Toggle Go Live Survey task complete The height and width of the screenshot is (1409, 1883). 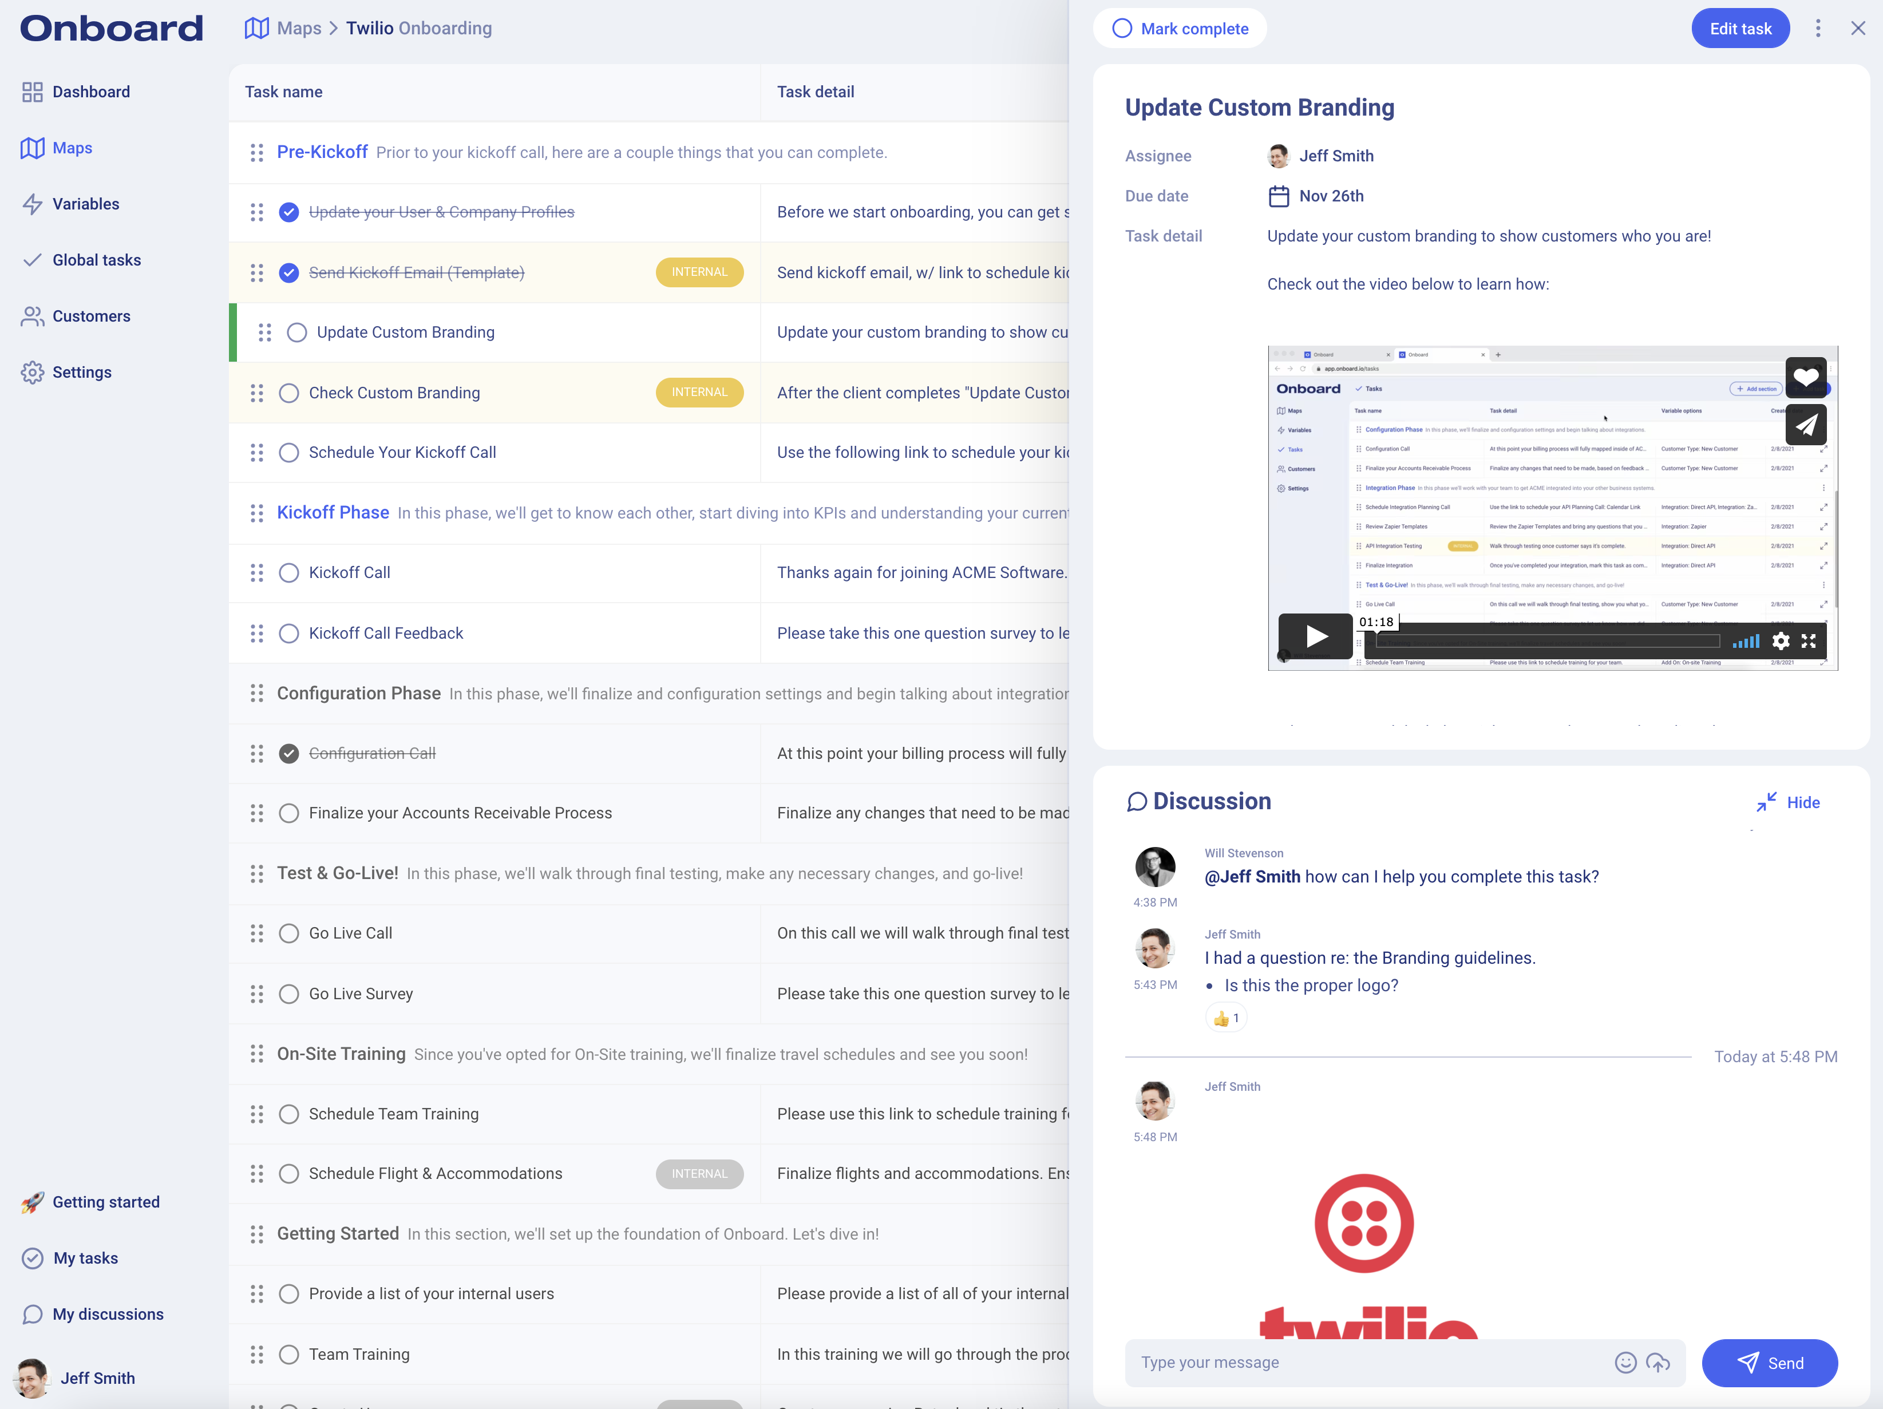click(x=288, y=994)
